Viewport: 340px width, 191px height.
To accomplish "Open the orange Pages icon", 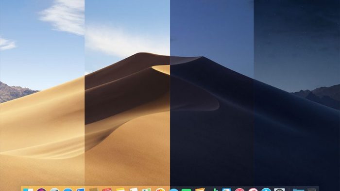I will pyautogui.click(x=200, y=190).
